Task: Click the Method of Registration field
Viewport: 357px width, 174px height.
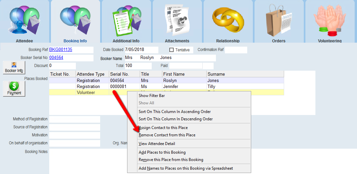Action: click(75, 119)
